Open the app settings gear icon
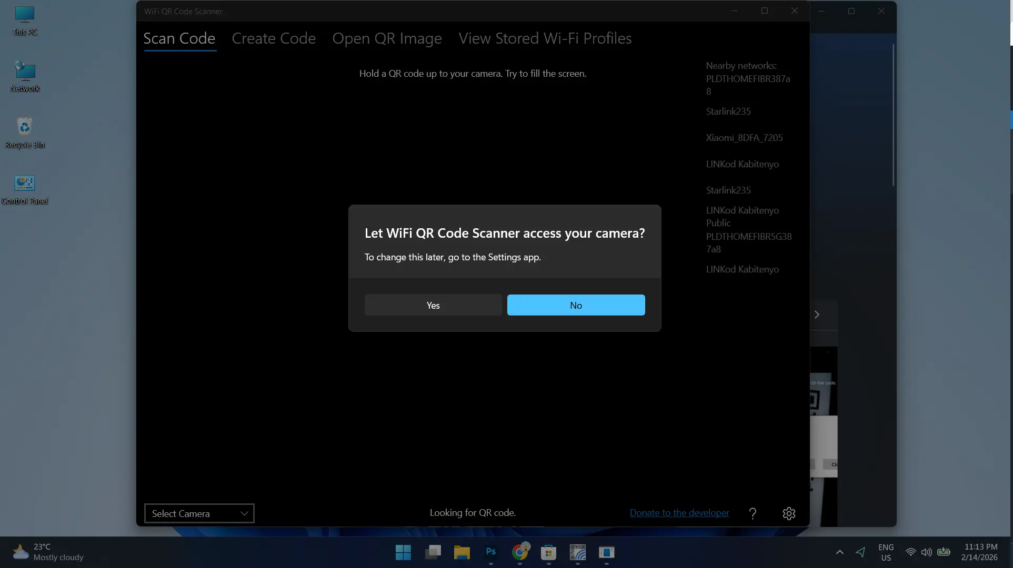This screenshot has width=1013, height=568. tap(788, 513)
